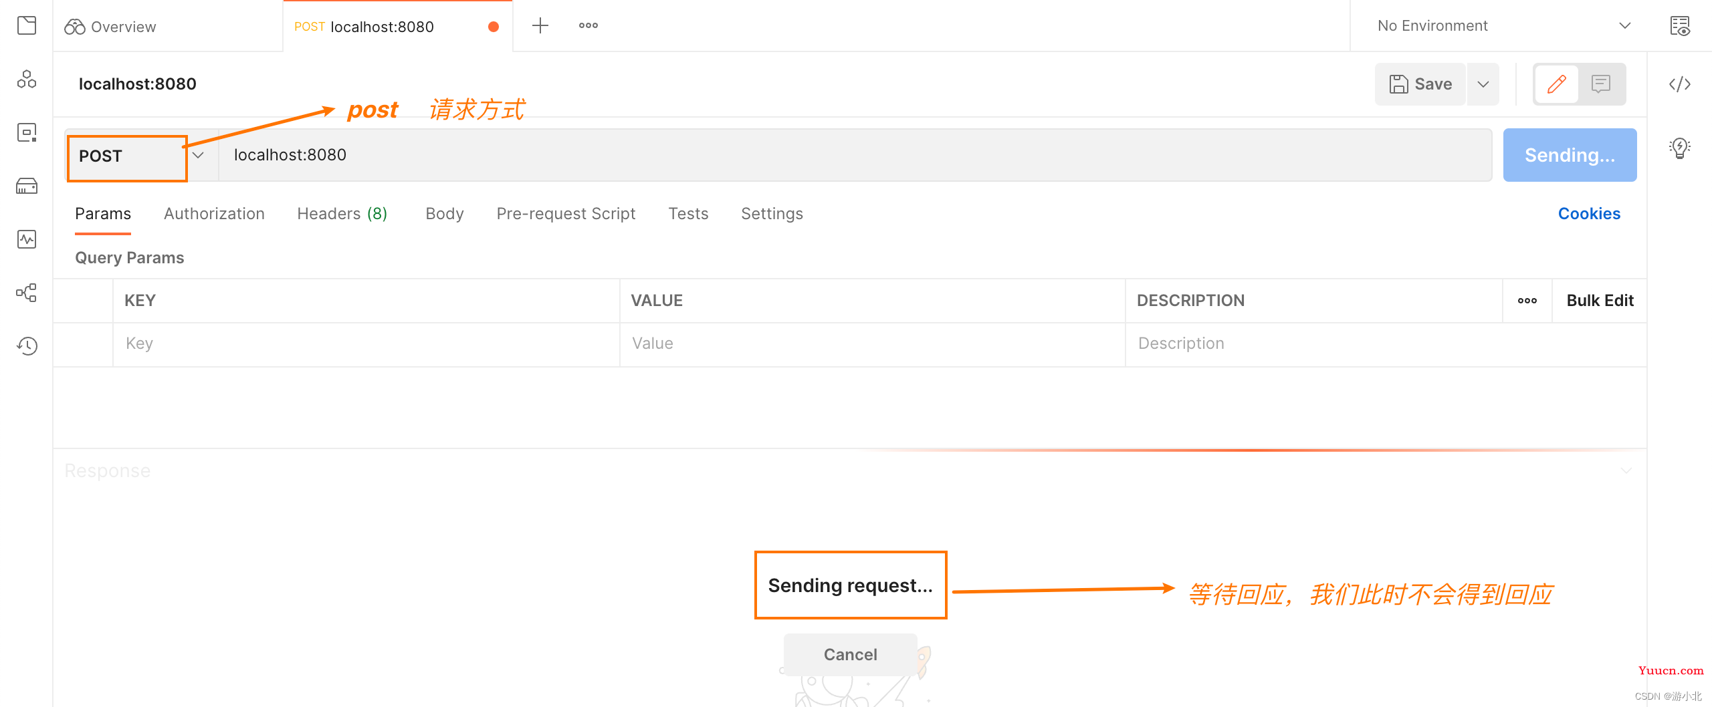Switch to the Body tab
Screen dimensions: 1712x707
click(444, 214)
